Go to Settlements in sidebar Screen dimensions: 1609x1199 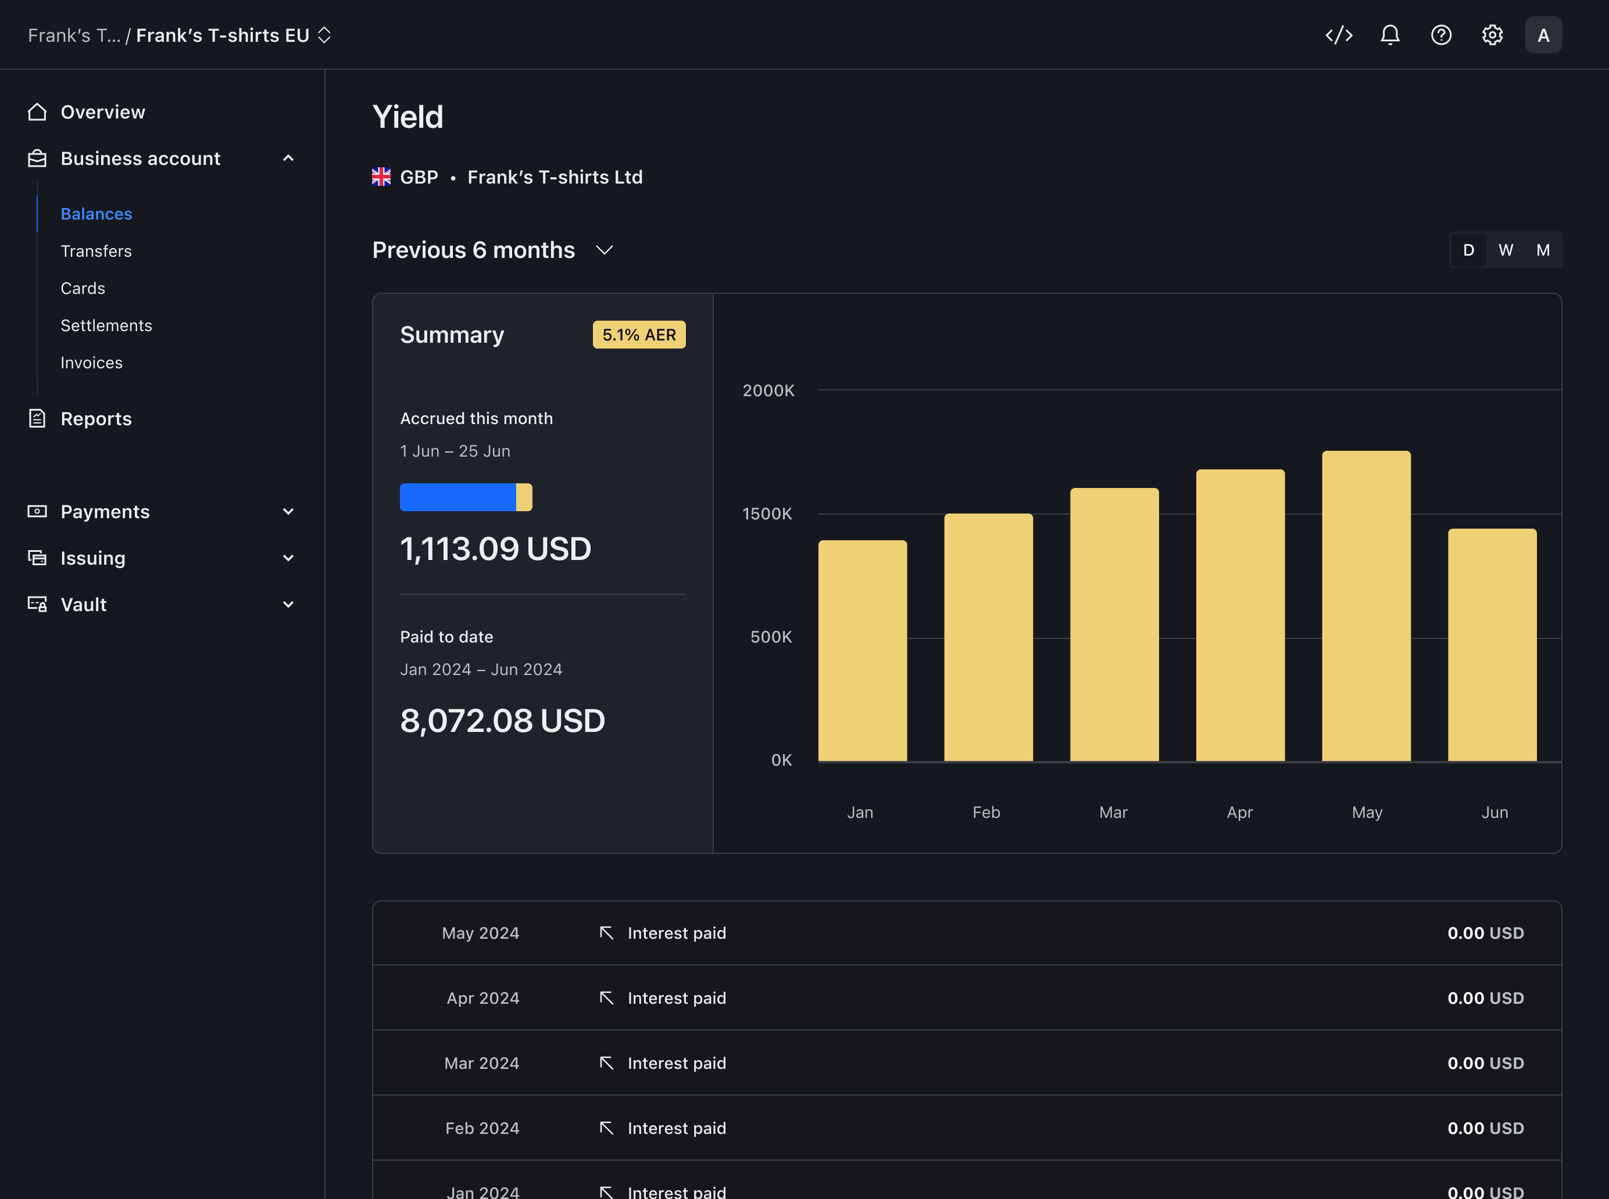click(x=107, y=325)
